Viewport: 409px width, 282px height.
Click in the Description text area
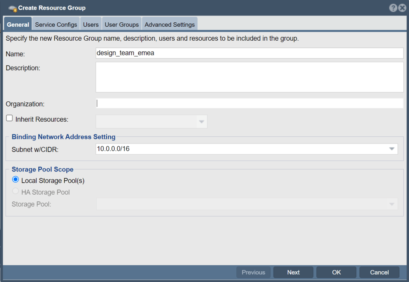click(x=249, y=77)
